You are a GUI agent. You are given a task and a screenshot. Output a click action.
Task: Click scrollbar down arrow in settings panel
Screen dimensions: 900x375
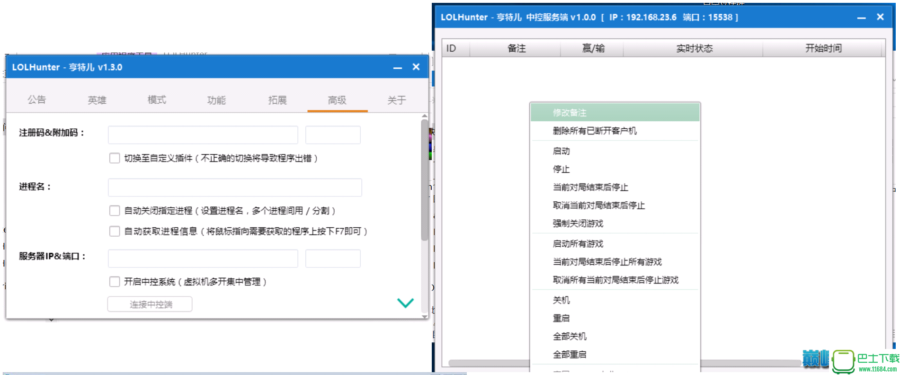424,316
